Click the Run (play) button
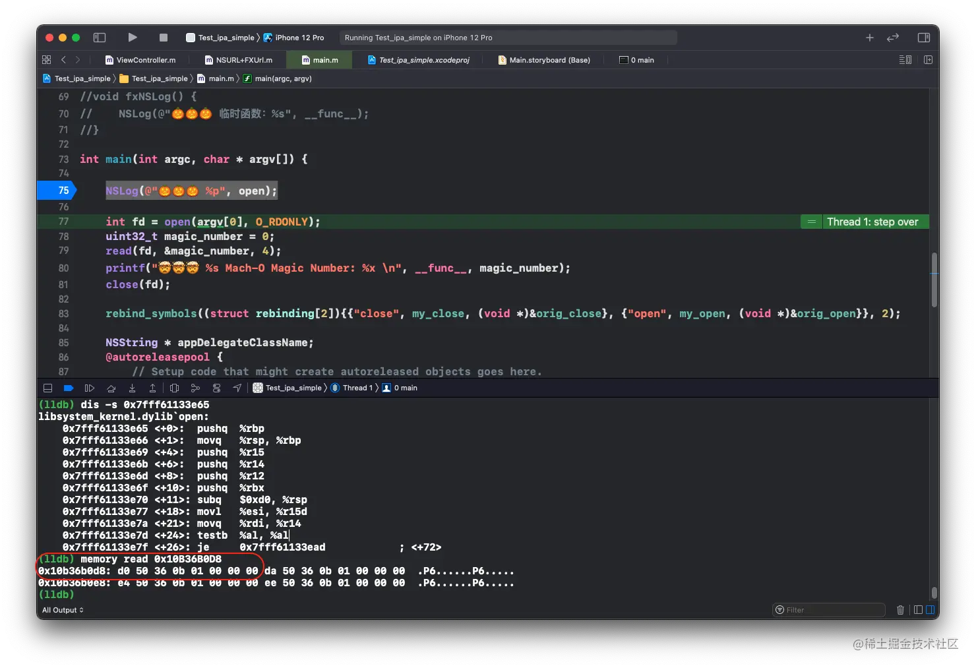This screenshot has height=668, width=976. tap(133, 38)
